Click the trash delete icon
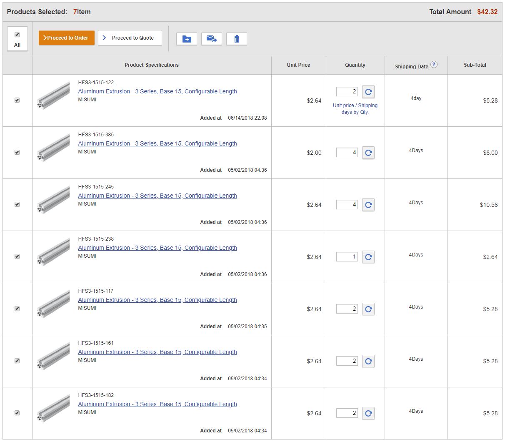This screenshot has width=505, height=442. [x=237, y=39]
